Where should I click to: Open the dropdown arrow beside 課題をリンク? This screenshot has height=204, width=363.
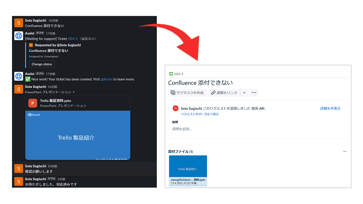coord(244,93)
